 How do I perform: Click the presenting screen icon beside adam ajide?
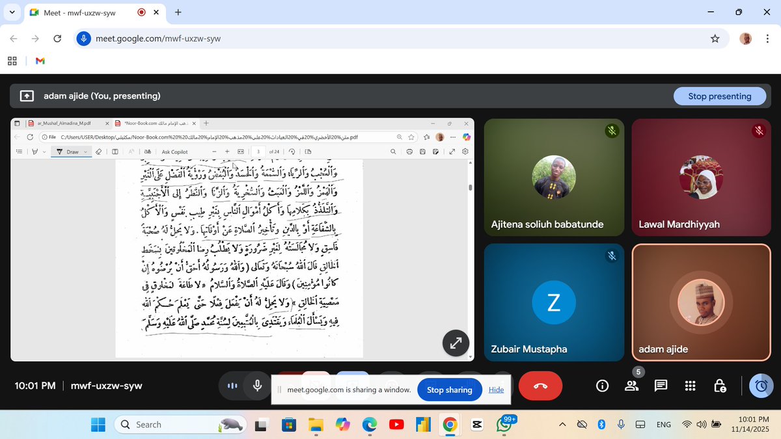(27, 96)
